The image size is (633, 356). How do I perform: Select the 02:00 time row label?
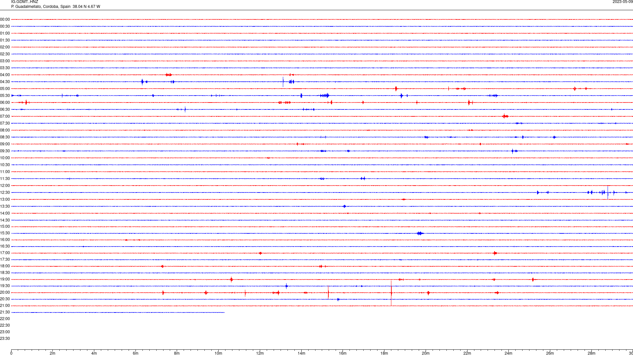point(5,47)
